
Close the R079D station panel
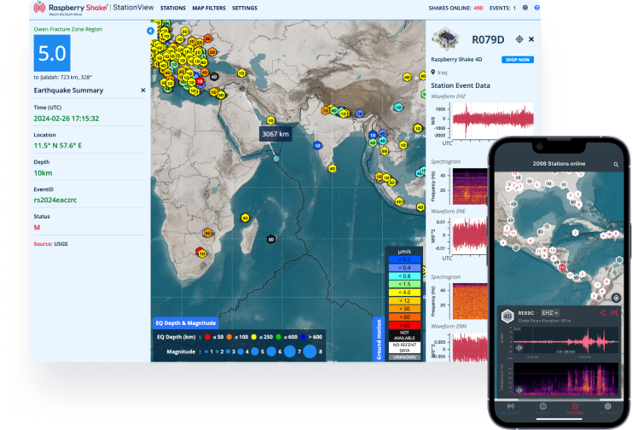point(531,39)
